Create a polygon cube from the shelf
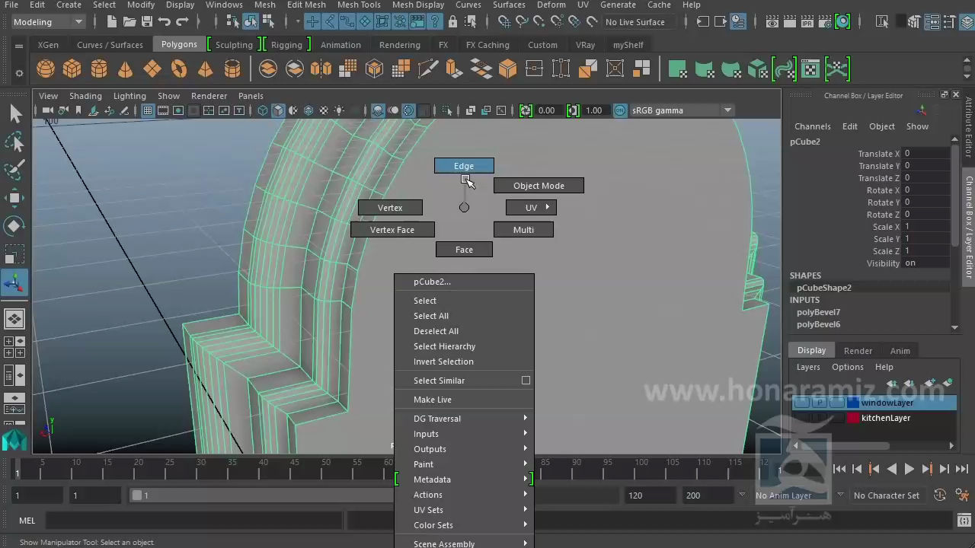The image size is (975, 548). pyautogui.click(x=72, y=69)
